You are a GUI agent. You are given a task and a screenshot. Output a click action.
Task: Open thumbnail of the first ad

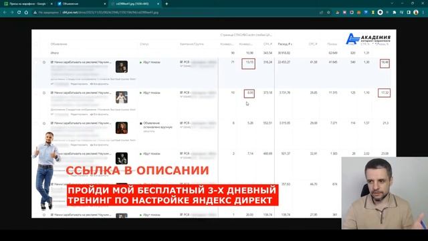122,67
